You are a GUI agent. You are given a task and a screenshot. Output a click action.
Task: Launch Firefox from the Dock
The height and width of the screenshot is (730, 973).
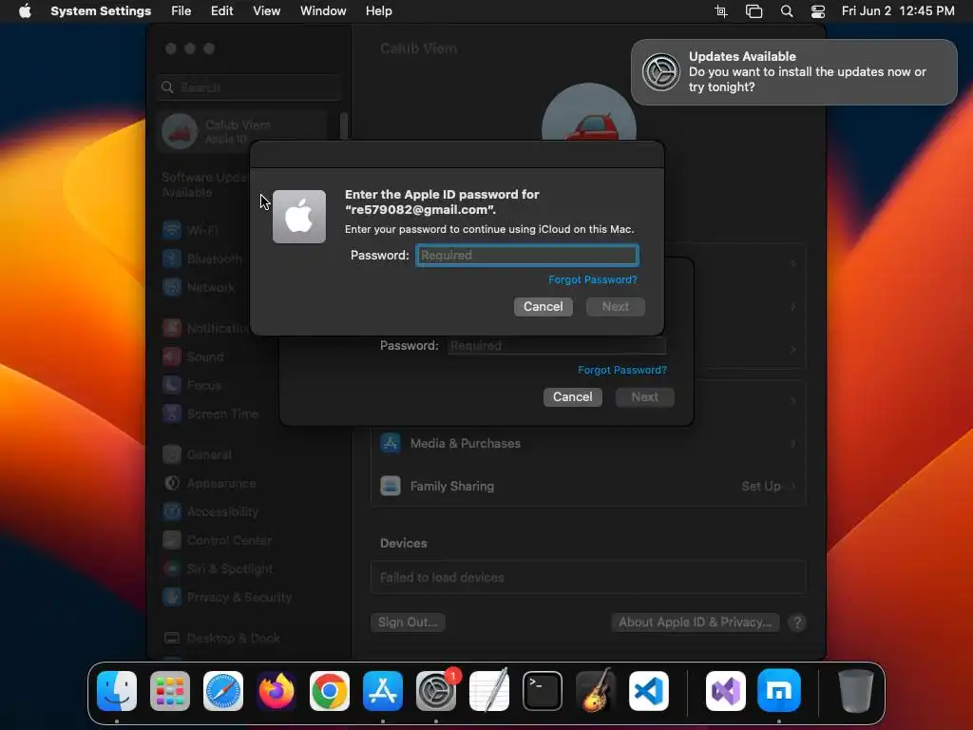click(x=277, y=691)
